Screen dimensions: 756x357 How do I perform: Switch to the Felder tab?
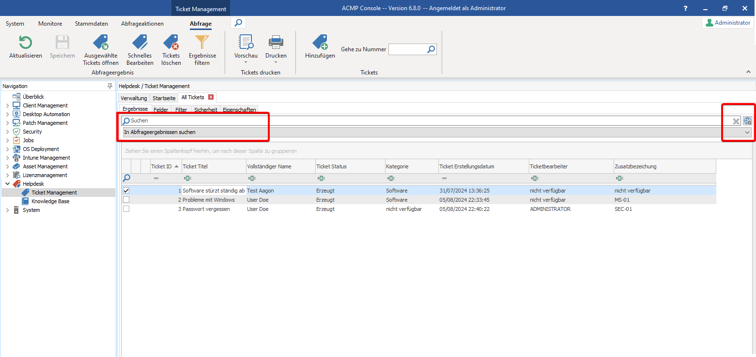click(161, 110)
